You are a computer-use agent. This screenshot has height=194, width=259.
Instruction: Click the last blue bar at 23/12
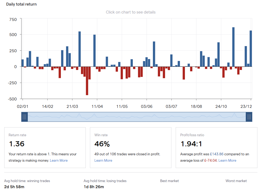pyautogui.click(x=251, y=48)
